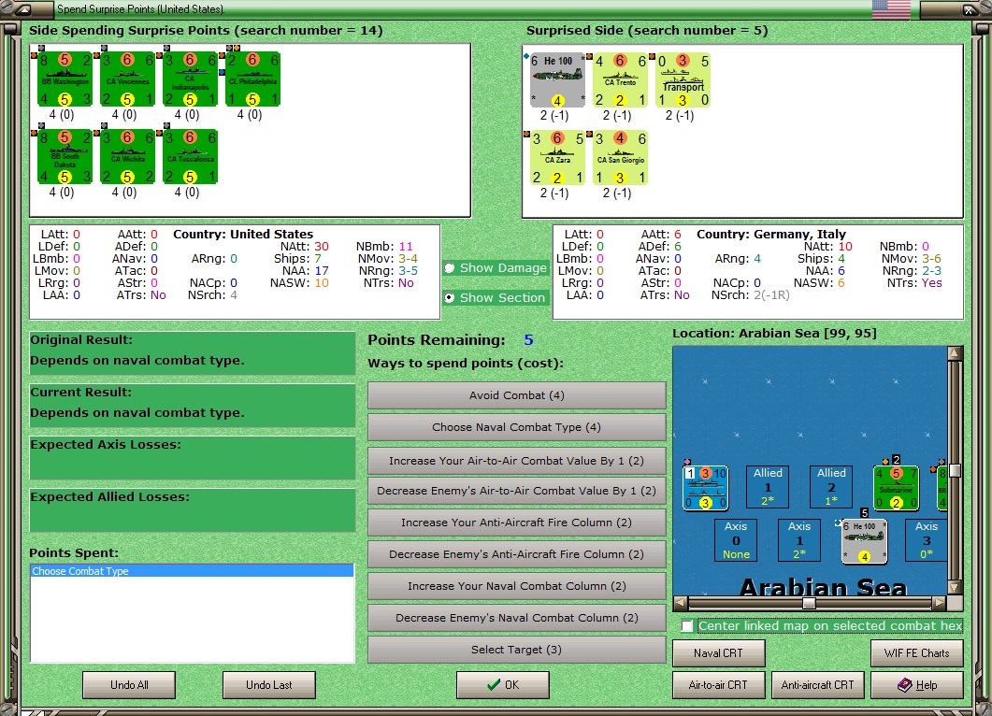Viewport: 992px width, 716px height.
Task: Click the Allied 2 sea box
Action: click(x=830, y=486)
